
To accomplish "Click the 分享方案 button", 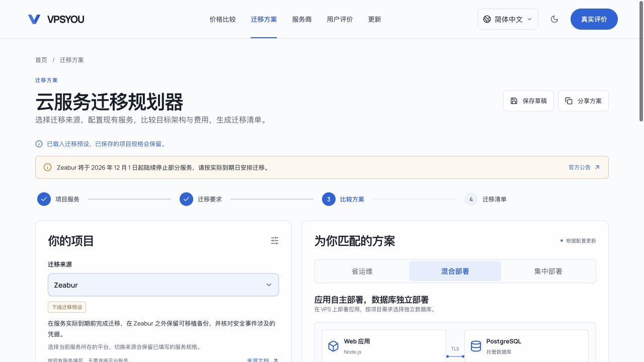I will pyautogui.click(x=583, y=101).
